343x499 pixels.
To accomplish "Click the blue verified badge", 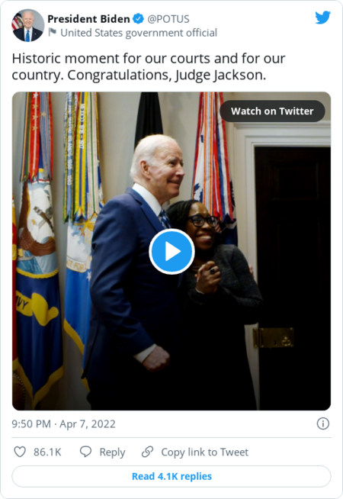I will pyautogui.click(x=138, y=19).
